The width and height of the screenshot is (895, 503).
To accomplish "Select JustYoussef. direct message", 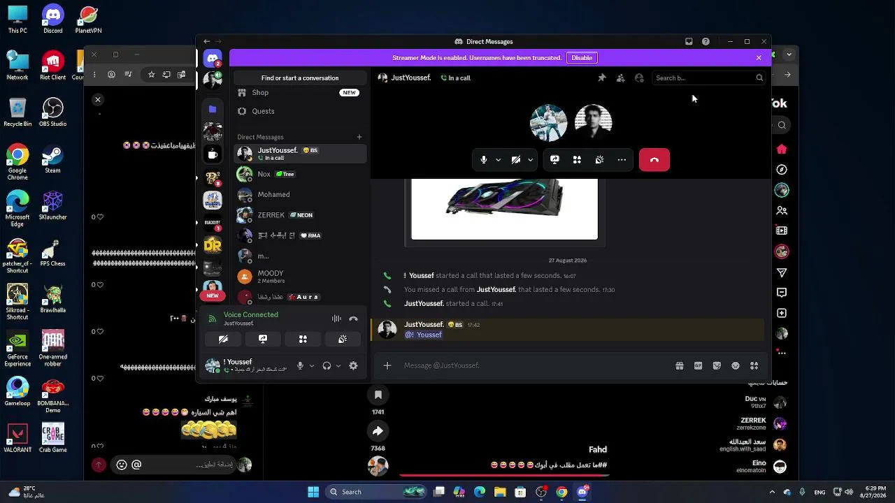I will [x=300, y=154].
